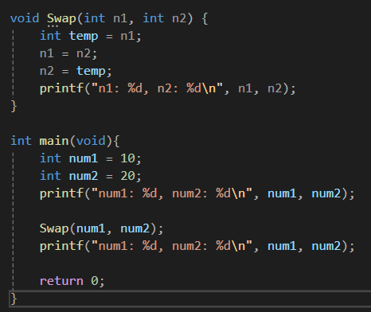Click the 'int n1' parameter in Swap's signature
Image resolution: width=371 pixels, height=312 pixels.
point(106,18)
